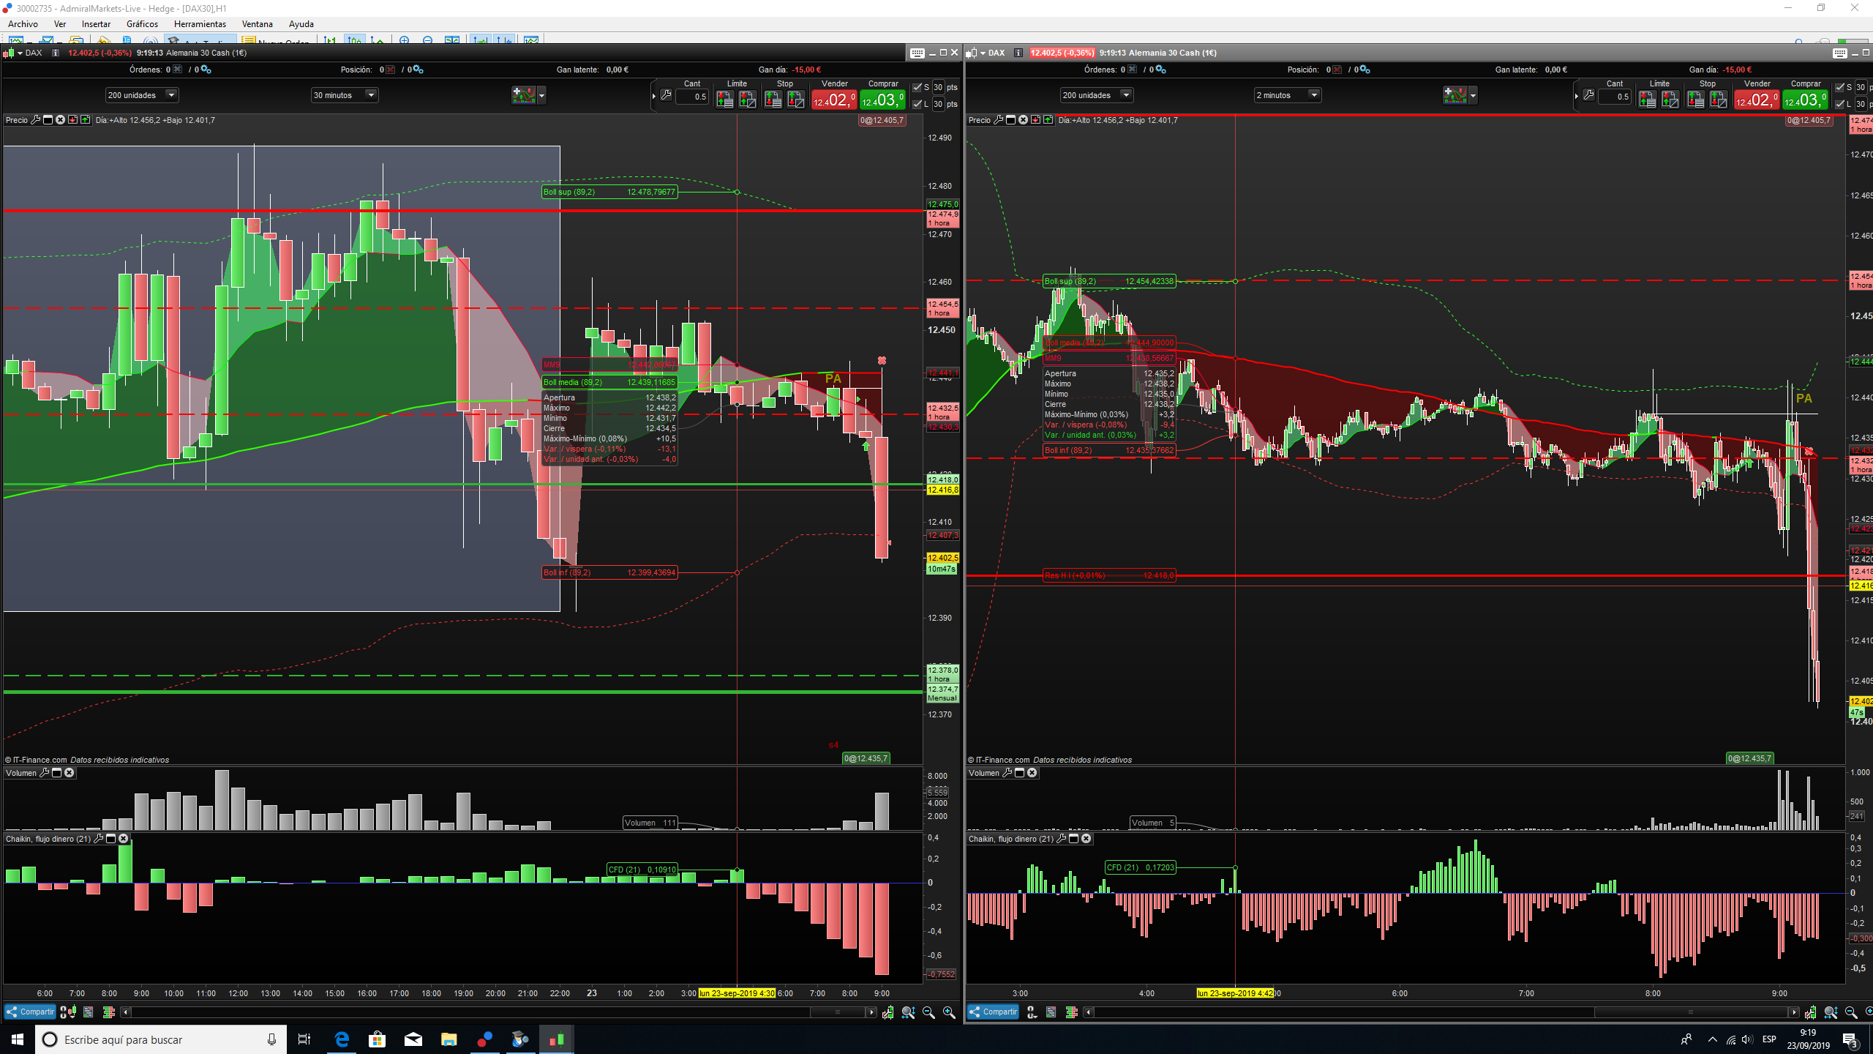Expand the 200 unidades dropdown in the left chart
1873x1054 pixels.
coord(171,95)
